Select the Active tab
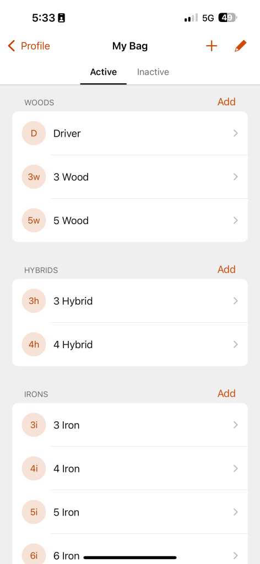Viewport: 260px width, 564px height. [x=103, y=72]
